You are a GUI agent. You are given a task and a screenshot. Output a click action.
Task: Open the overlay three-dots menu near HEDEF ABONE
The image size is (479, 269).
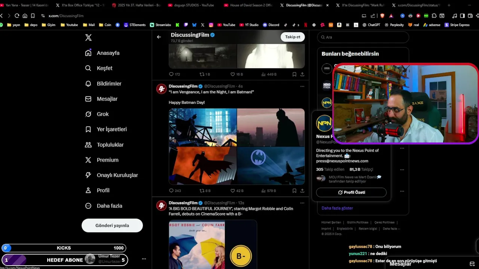[x=144, y=259]
